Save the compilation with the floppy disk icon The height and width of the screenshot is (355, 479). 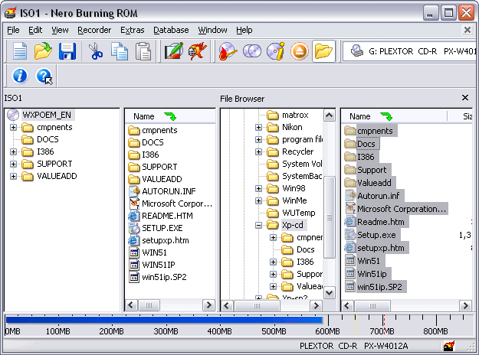click(x=67, y=51)
